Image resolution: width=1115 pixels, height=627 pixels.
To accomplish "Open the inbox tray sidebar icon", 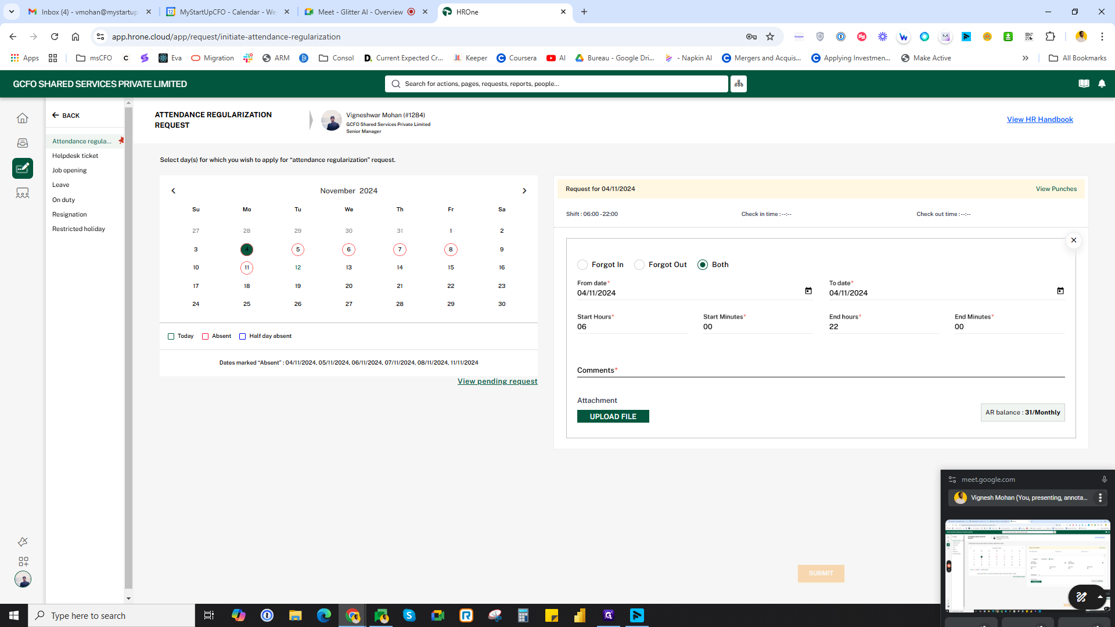I will pos(23,143).
